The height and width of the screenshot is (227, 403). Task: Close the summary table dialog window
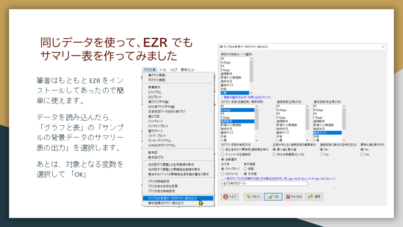pyautogui.click(x=383, y=47)
